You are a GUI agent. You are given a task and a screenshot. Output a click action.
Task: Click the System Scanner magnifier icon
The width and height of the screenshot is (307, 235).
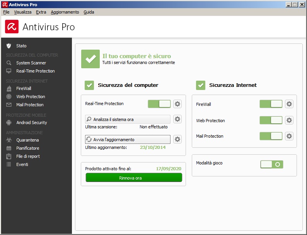click(x=9, y=63)
